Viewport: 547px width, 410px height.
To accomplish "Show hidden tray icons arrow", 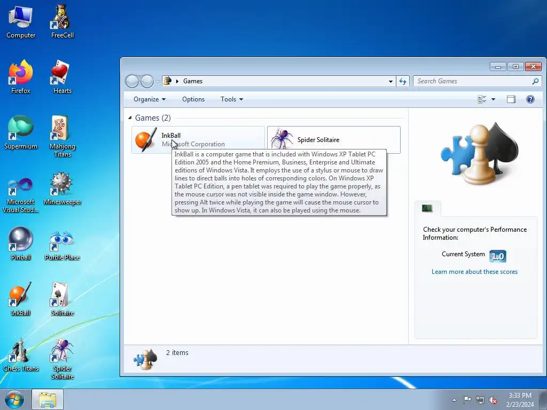I will (454, 400).
